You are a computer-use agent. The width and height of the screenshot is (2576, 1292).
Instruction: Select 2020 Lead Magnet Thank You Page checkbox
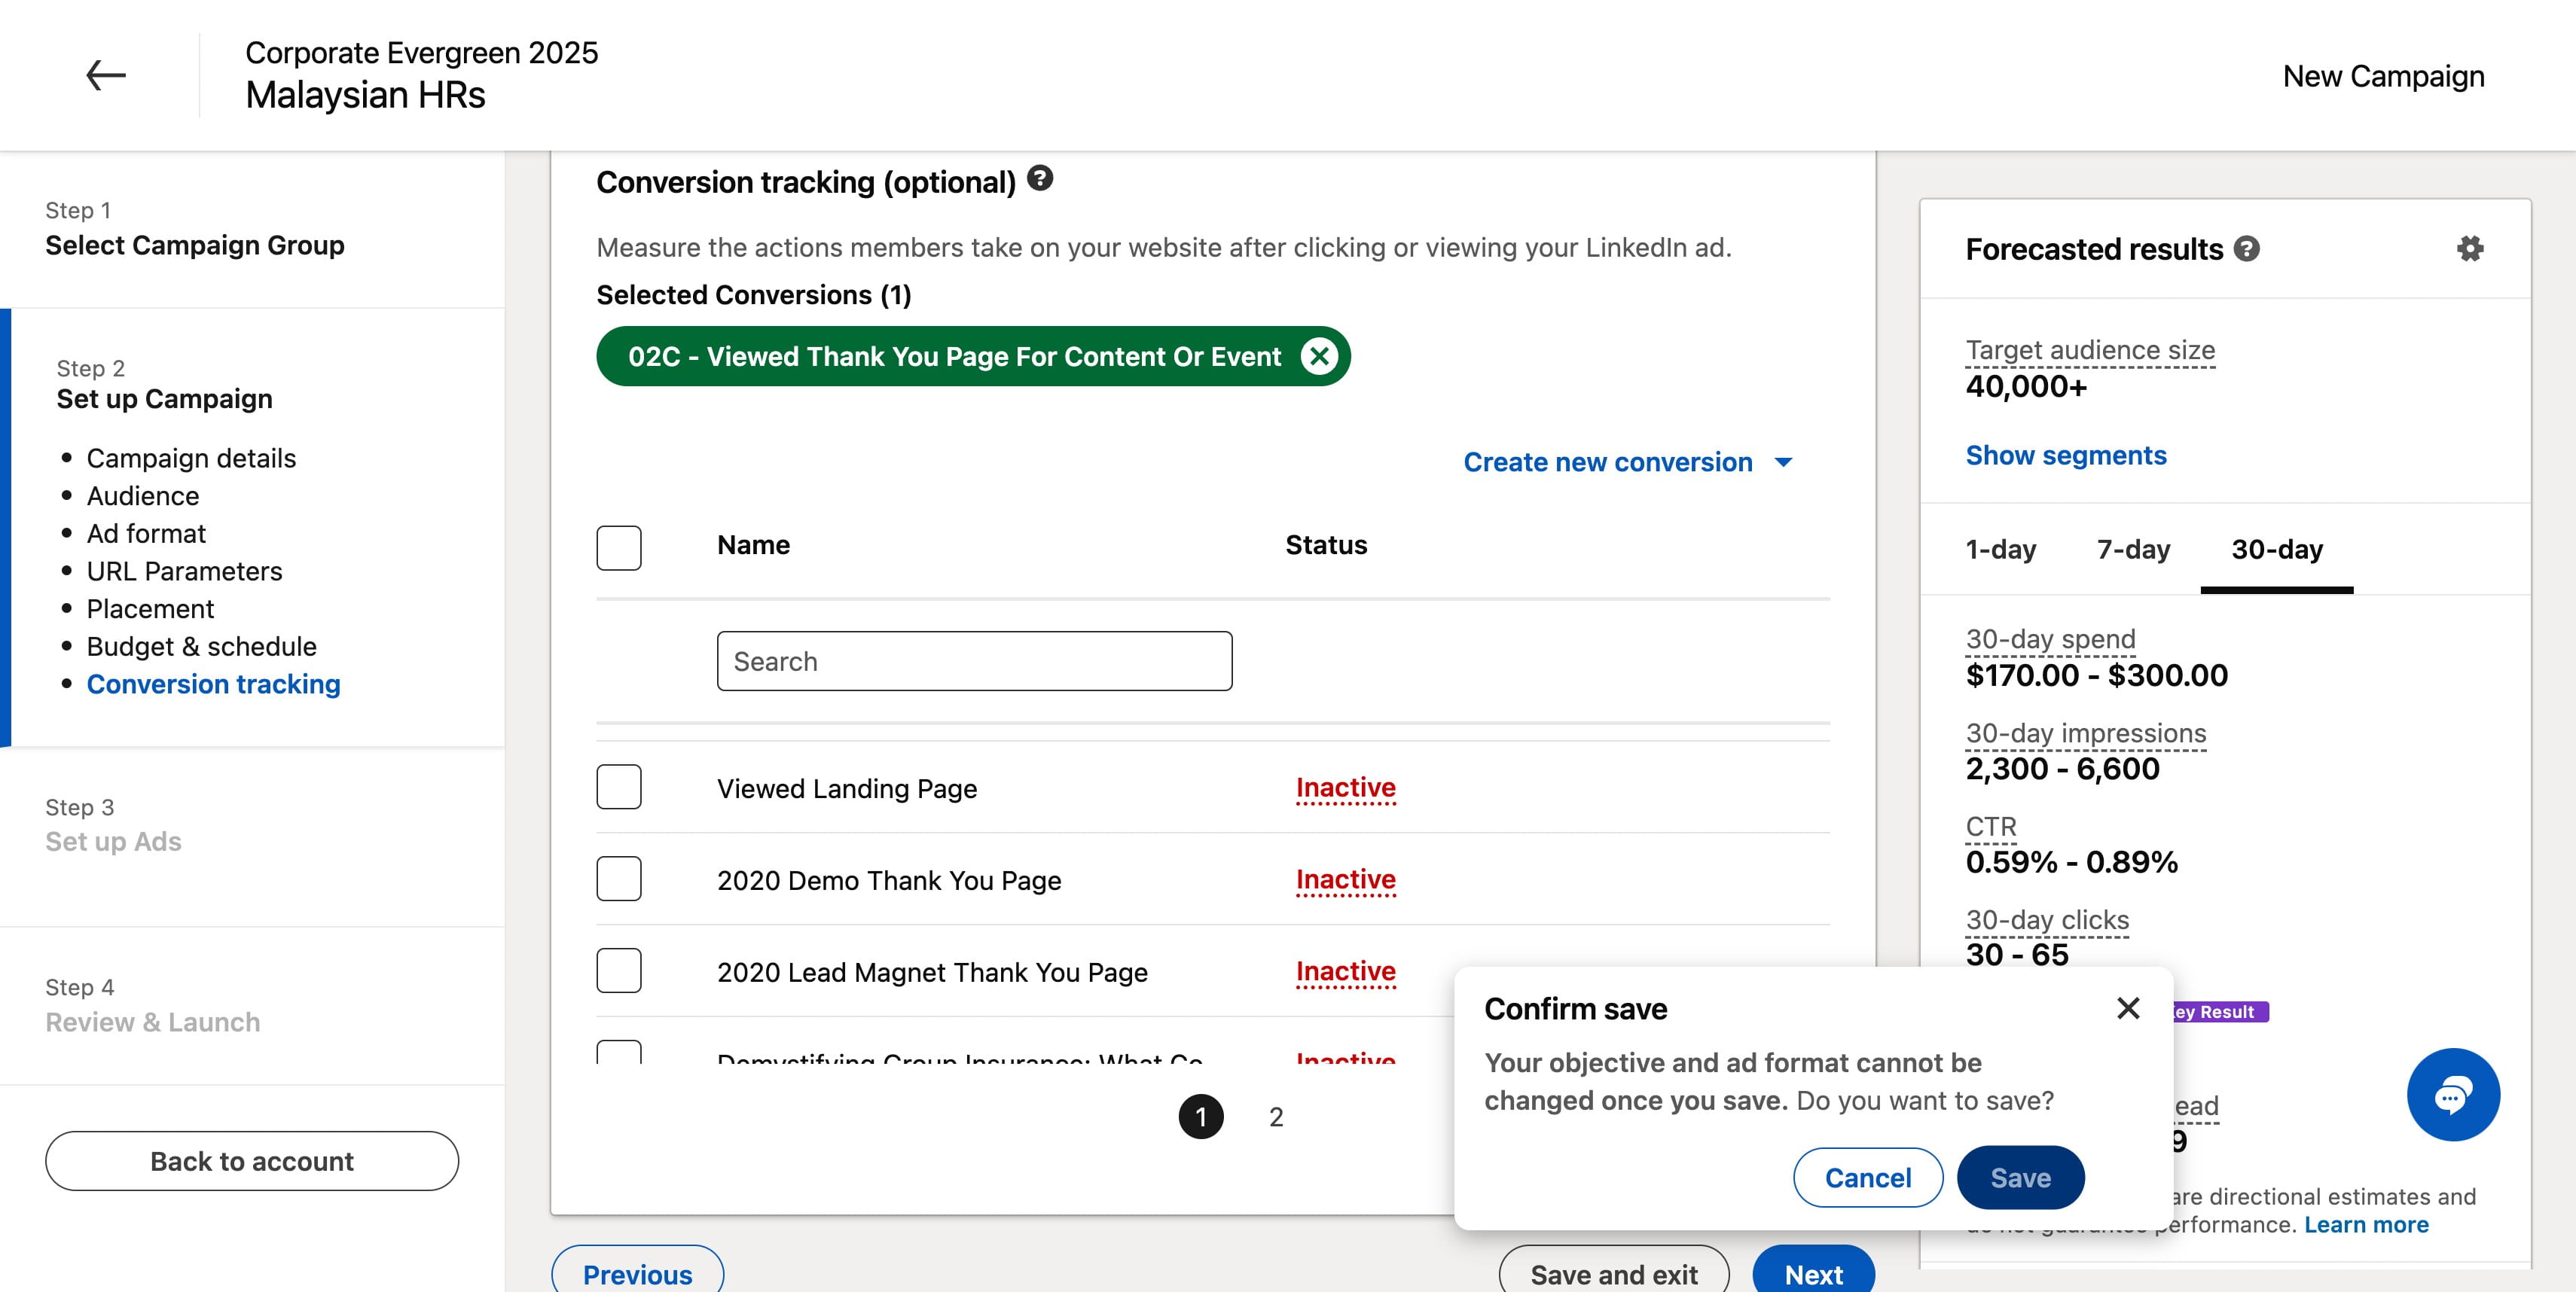pos(619,971)
